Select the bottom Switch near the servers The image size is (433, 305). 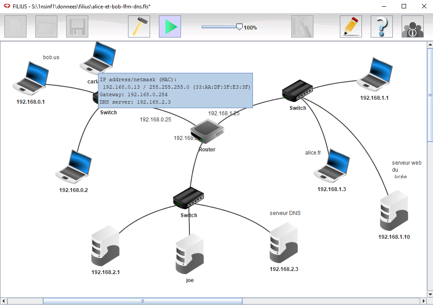pos(189,199)
